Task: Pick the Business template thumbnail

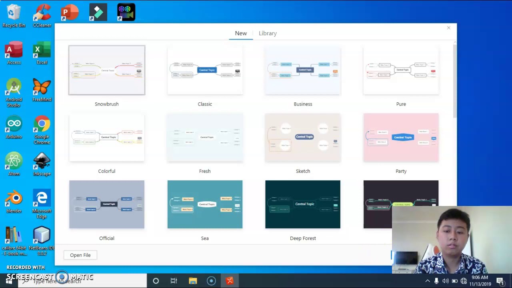Action: pyautogui.click(x=303, y=70)
